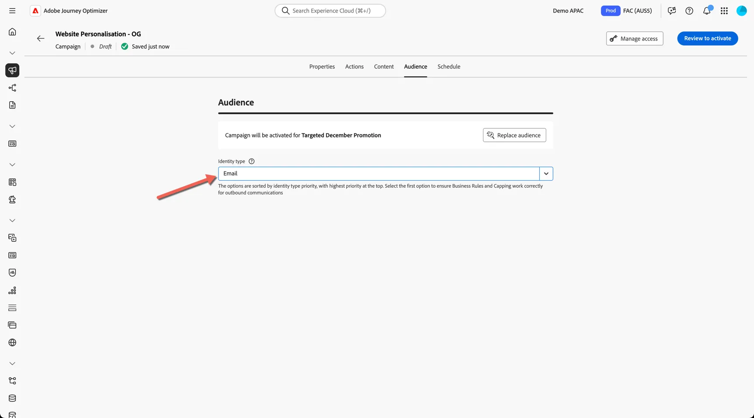Image resolution: width=754 pixels, height=418 pixels.
Task: Focus the Search Experience Cloud field
Action: point(330,10)
